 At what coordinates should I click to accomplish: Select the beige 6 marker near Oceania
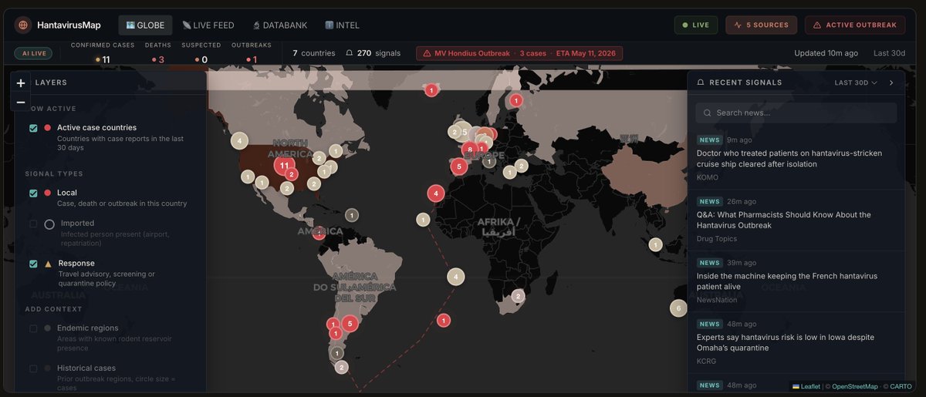pos(678,308)
